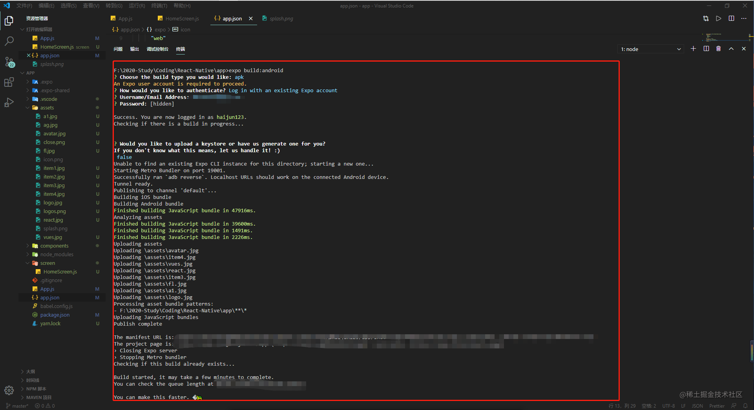Create a new terminal with plus icon
Viewport: 754px width, 410px height.
pos(694,49)
